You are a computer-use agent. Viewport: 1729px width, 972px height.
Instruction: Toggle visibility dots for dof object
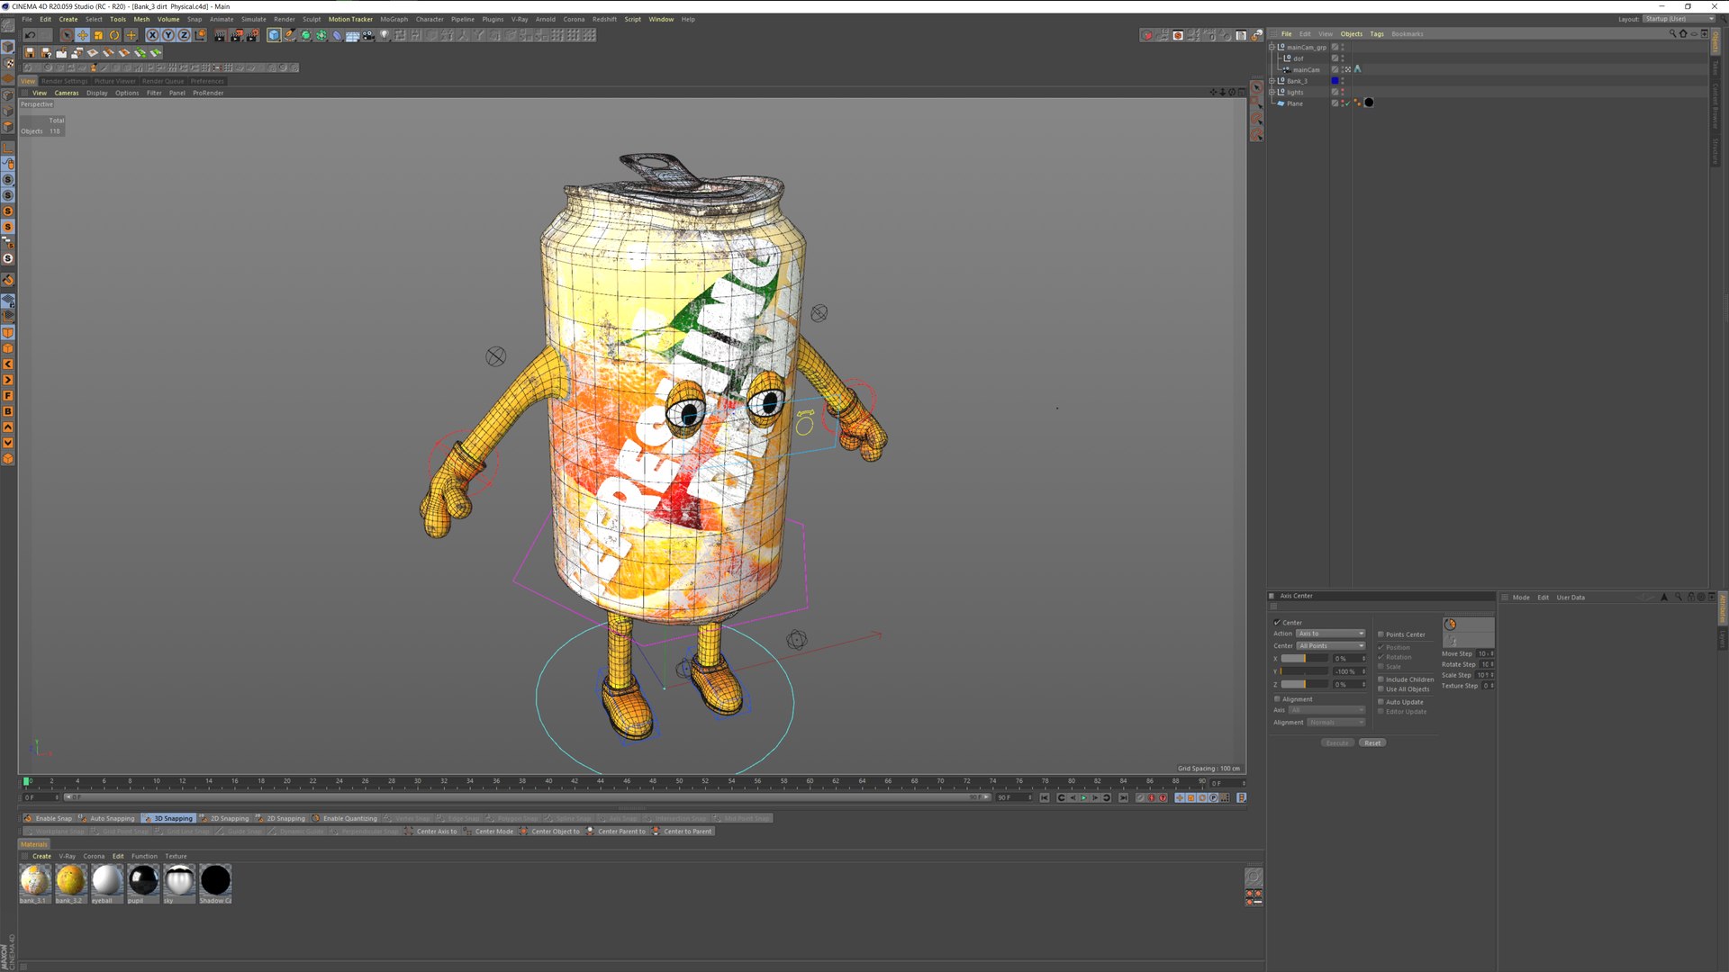[1343, 58]
